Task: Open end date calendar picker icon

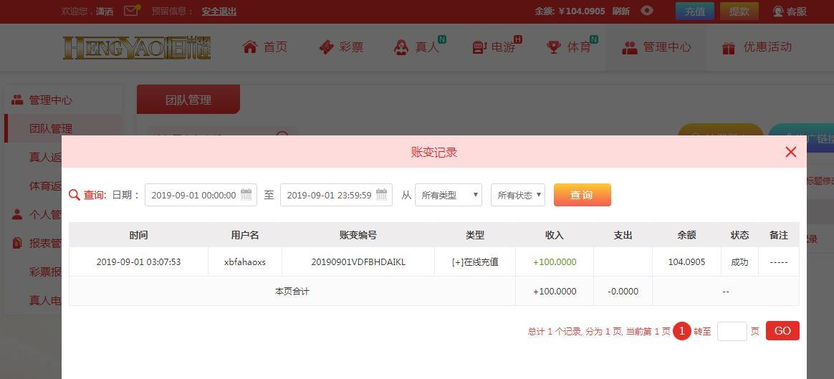Action: coord(381,195)
